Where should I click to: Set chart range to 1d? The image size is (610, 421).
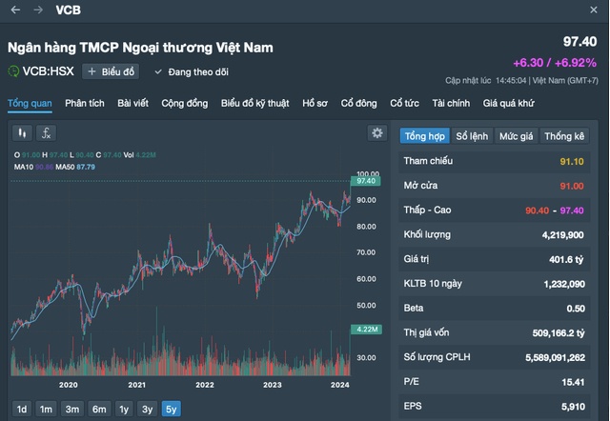(22, 409)
